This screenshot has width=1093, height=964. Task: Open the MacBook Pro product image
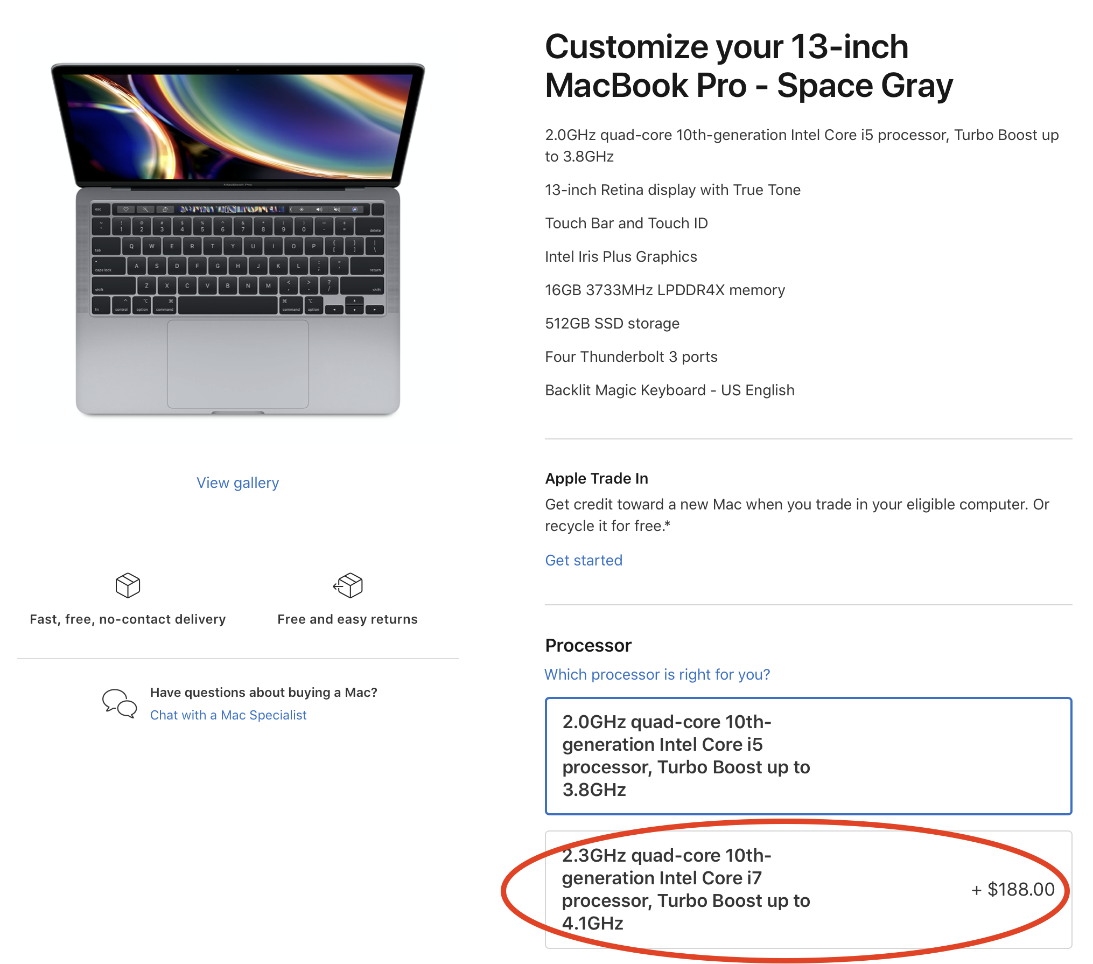[237, 239]
